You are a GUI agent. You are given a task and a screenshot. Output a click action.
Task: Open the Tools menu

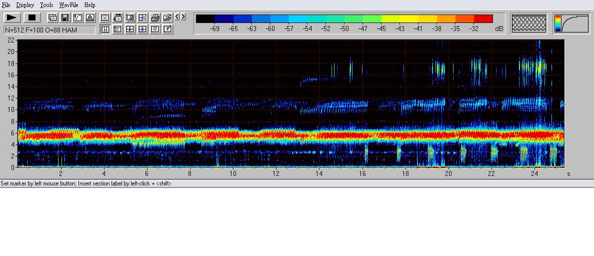pyautogui.click(x=46, y=5)
